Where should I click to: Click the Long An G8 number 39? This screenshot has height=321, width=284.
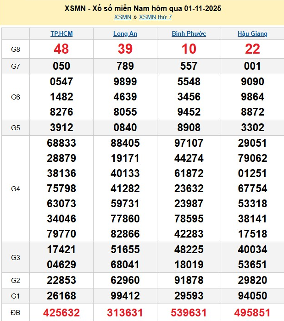pyautogui.click(x=125, y=49)
